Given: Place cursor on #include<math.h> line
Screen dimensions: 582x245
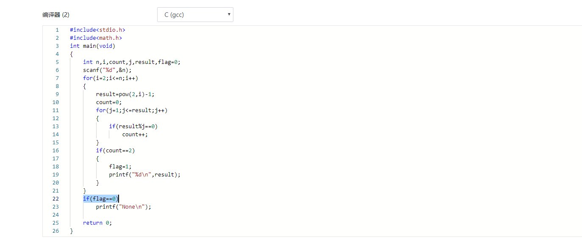Looking at the screenshot, I should [x=96, y=38].
